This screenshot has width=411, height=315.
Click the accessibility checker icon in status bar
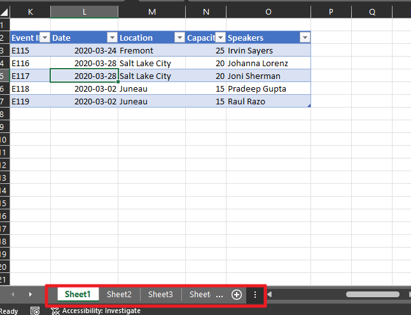55,311
